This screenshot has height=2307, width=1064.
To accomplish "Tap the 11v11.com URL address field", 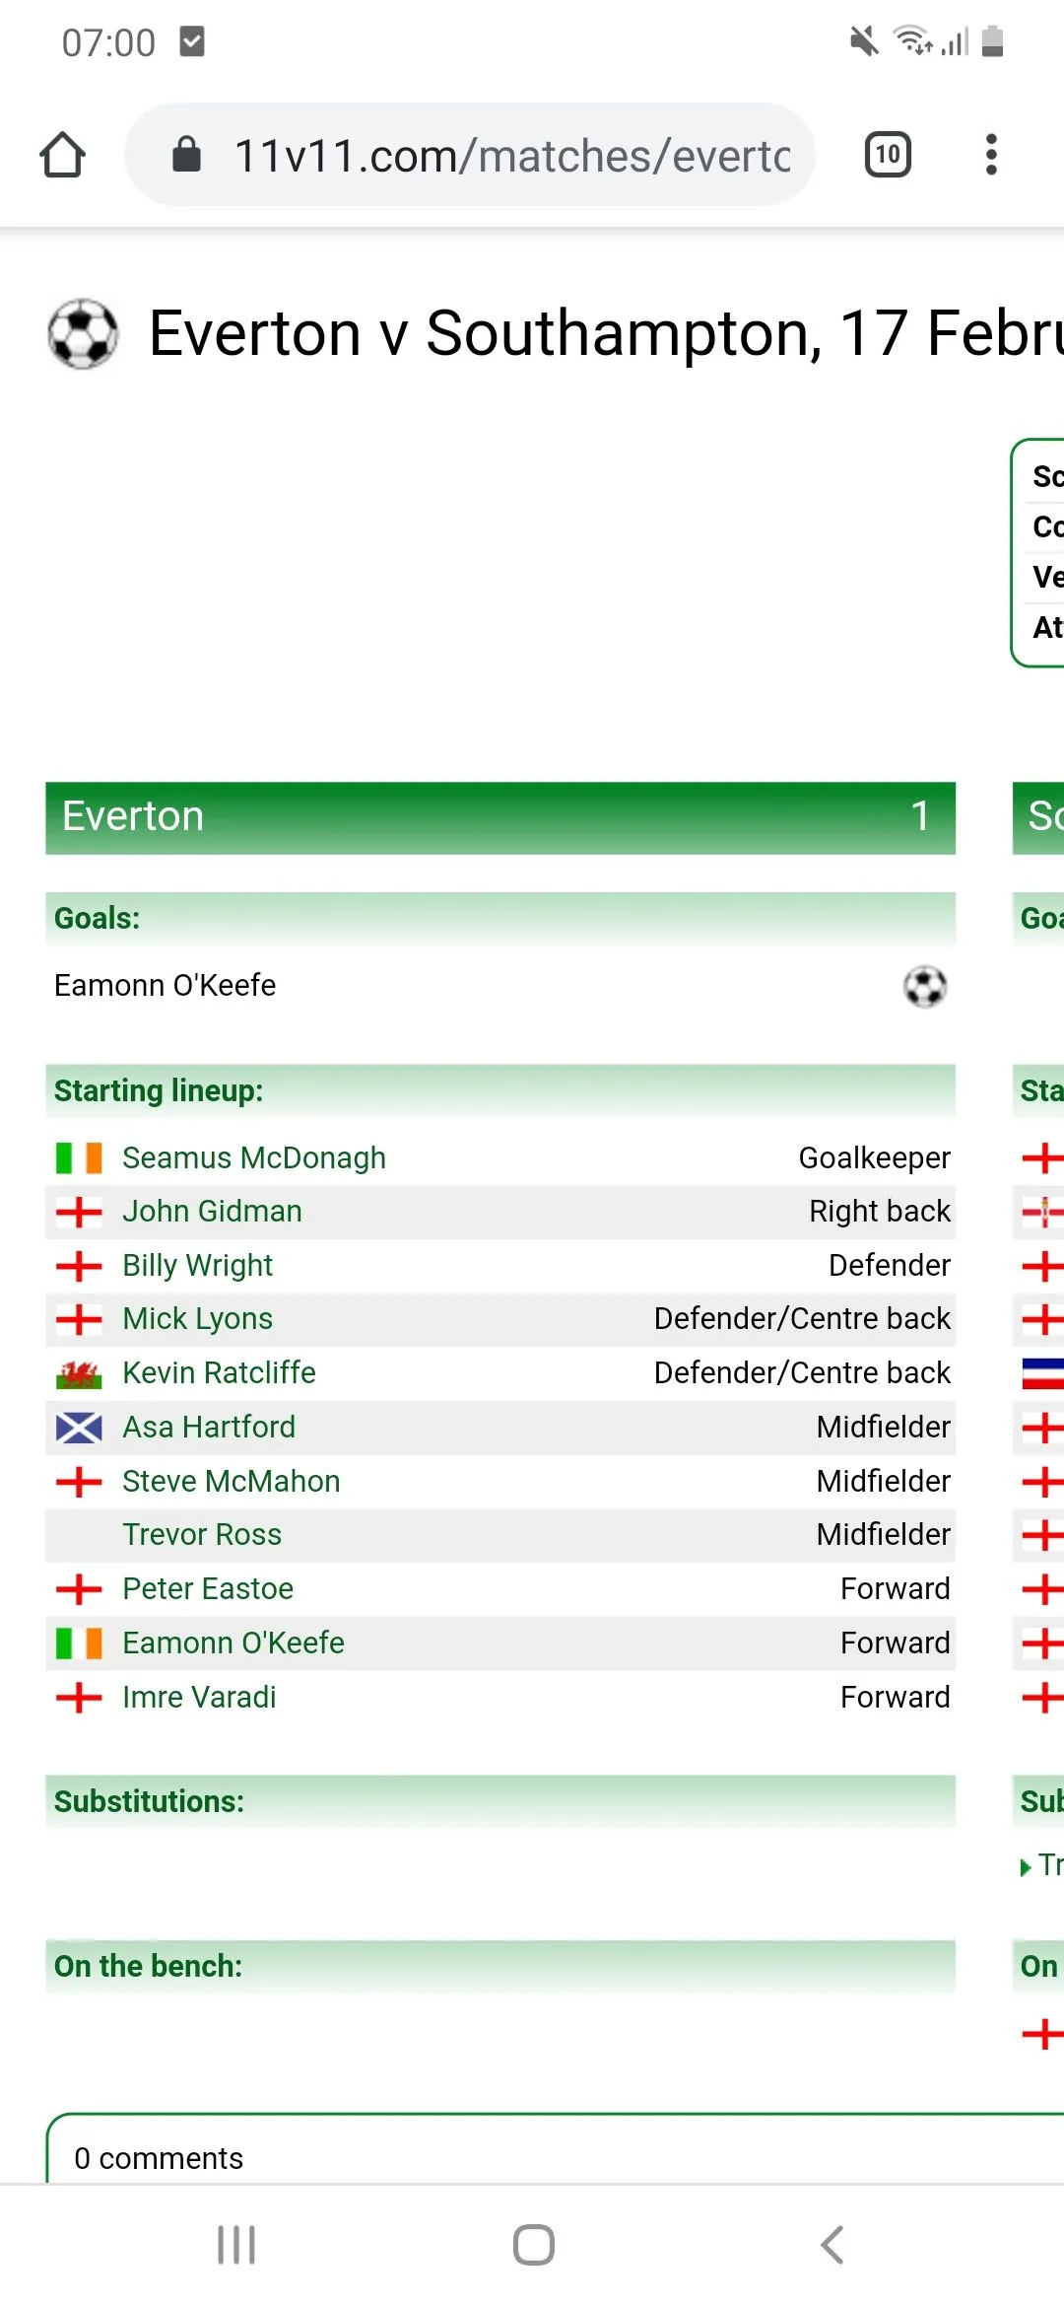I will pyautogui.click(x=512, y=156).
